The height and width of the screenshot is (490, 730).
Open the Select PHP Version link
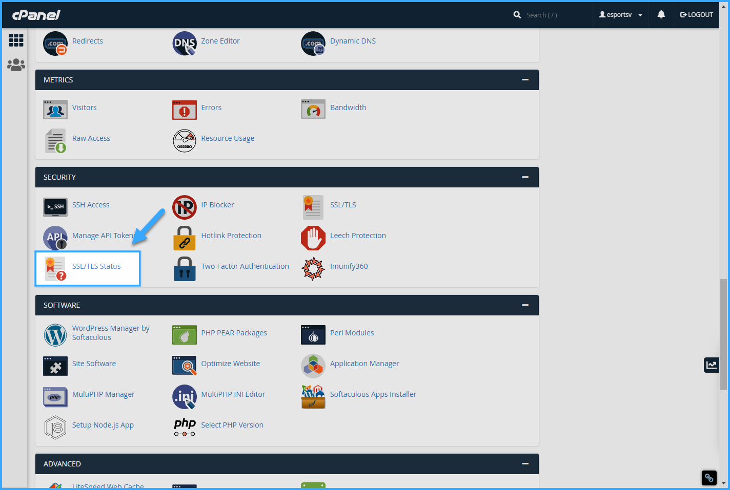[x=232, y=425]
